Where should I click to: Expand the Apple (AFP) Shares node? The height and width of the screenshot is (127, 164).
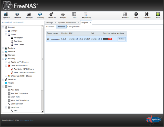[x=6, y=62]
